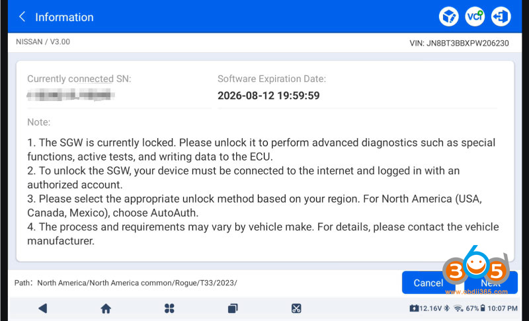Click the NISSAN / V3.00 version label
Viewport: 529px width, 321px height.
point(43,42)
